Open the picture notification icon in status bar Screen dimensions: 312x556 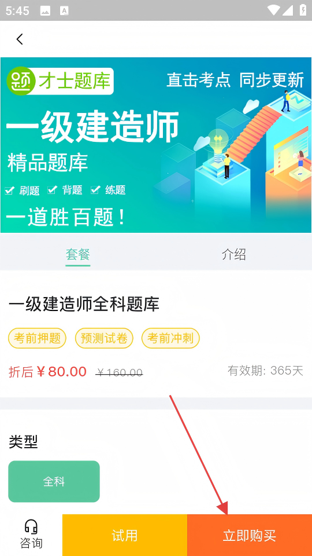pyautogui.click(x=45, y=11)
